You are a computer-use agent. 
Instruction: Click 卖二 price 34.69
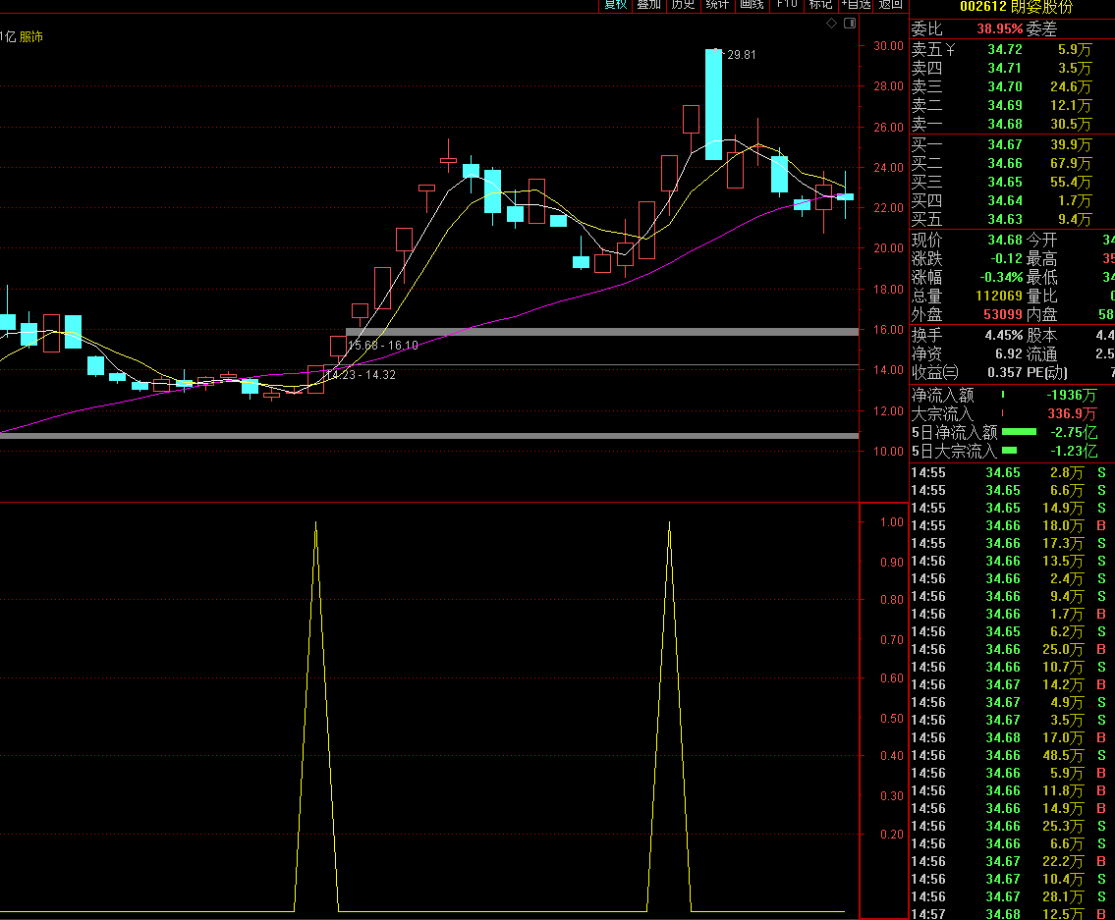pyautogui.click(x=1005, y=105)
